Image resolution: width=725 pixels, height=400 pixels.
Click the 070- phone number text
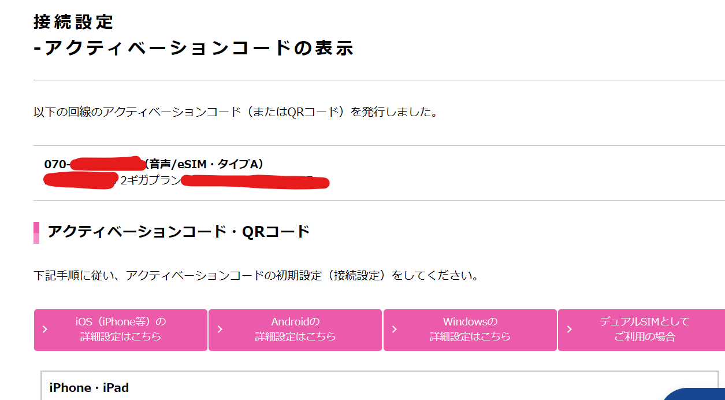click(x=57, y=164)
